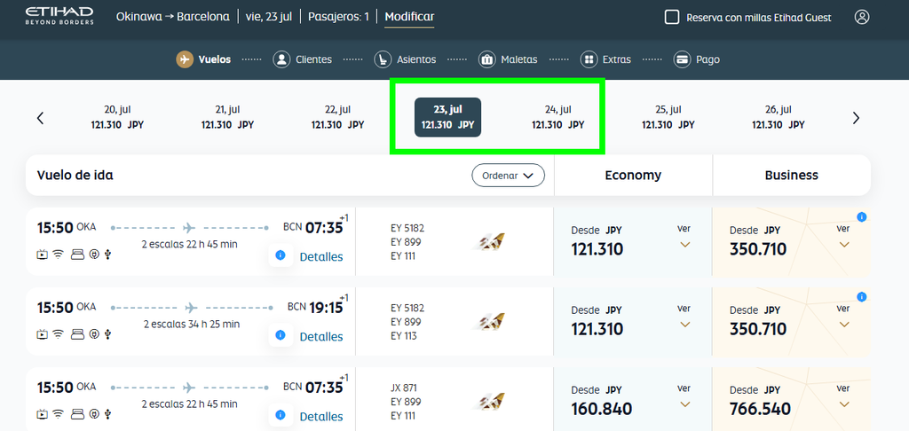The width and height of the screenshot is (909, 431).
Task: Click blue info badge on first Business fare
Action: 861,217
